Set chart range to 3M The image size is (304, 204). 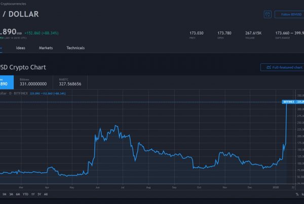pos(11,194)
